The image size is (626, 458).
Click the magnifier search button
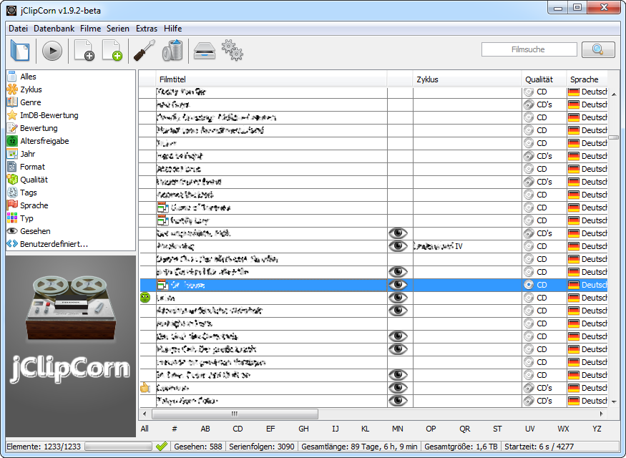598,49
